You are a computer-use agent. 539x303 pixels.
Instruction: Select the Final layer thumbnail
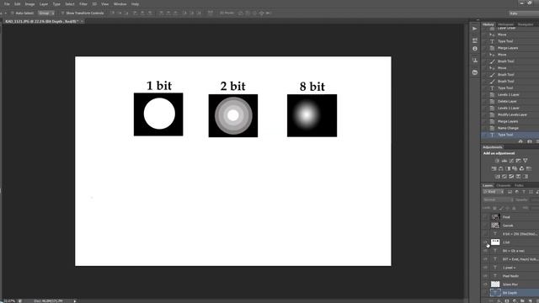click(495, 217)
